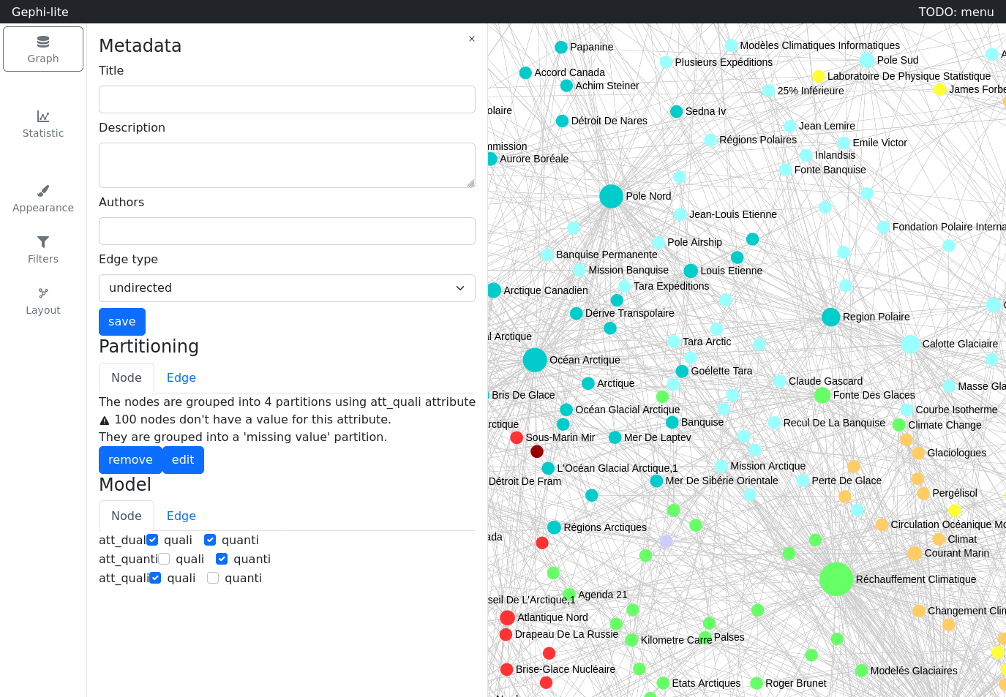Click the Calotte Glaciaire node
Viewport: 1006px width, 697px height.
point(910,344)
